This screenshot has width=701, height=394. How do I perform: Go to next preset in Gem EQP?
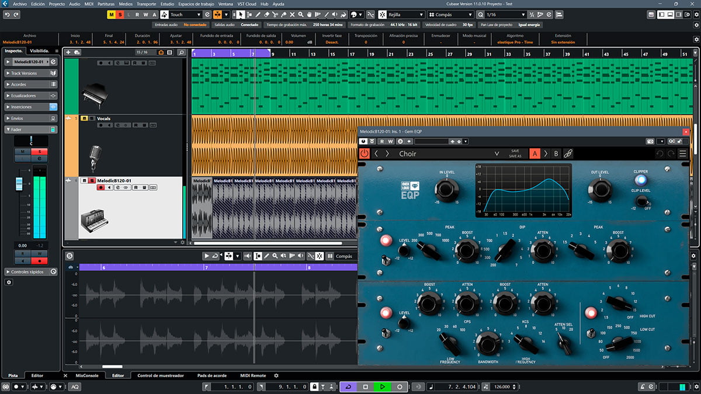click(387, 154)
